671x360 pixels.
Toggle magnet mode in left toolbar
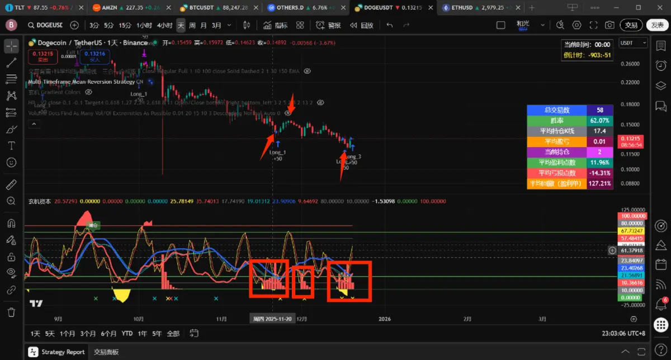click(x=11, y=223)
